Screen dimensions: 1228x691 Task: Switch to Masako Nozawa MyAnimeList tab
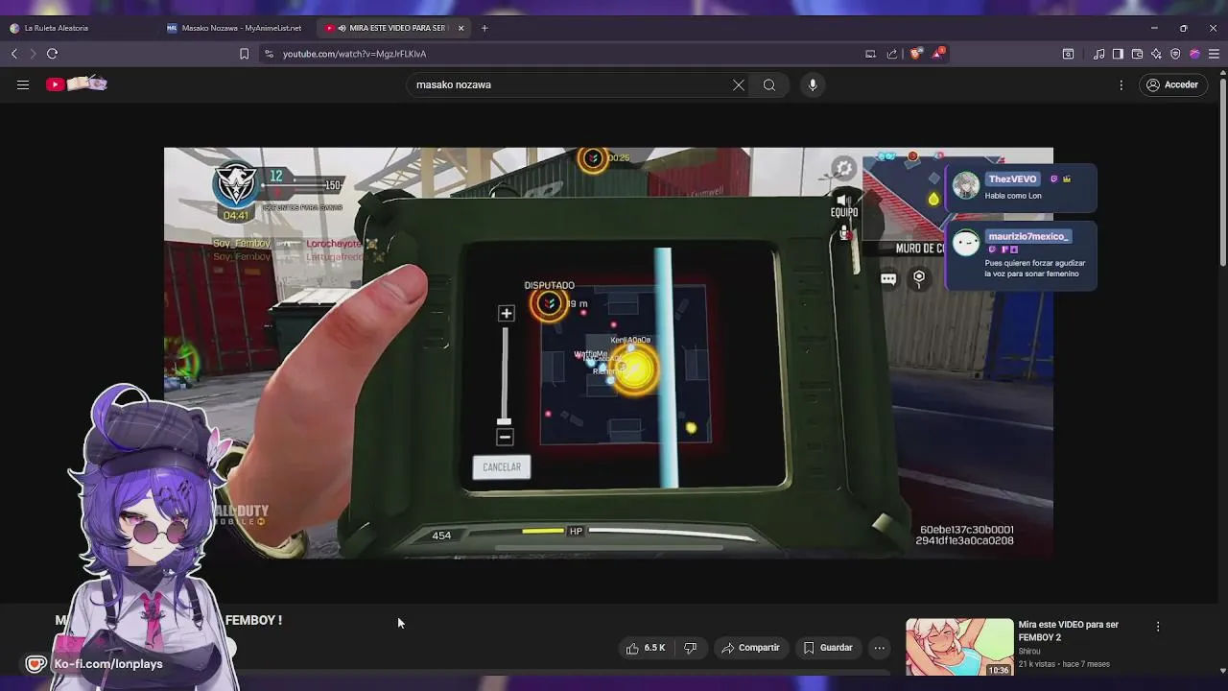pos(233,28)
